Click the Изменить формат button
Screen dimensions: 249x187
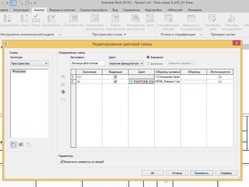182,63
